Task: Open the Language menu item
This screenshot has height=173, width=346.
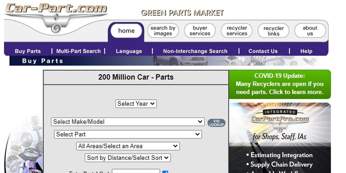Action: 129,51
